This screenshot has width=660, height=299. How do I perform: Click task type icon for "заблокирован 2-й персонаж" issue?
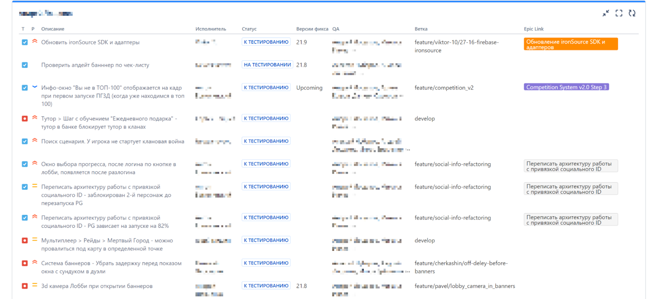(x=25, y=187)
